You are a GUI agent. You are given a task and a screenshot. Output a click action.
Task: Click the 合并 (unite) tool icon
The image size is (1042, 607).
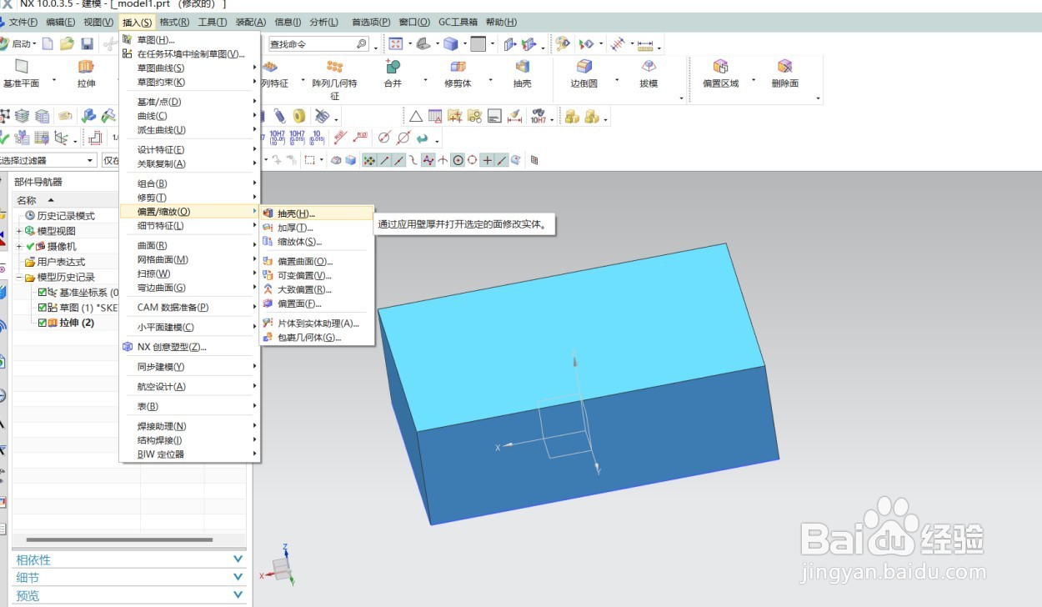(x=393, y=66)
